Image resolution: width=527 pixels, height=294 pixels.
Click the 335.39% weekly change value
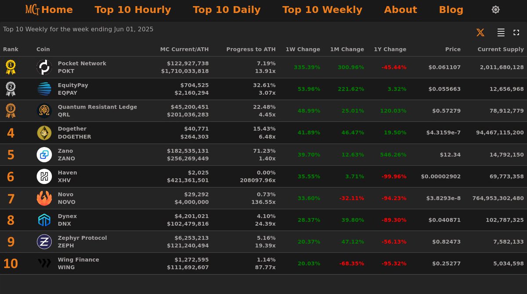tap(307, 67)
